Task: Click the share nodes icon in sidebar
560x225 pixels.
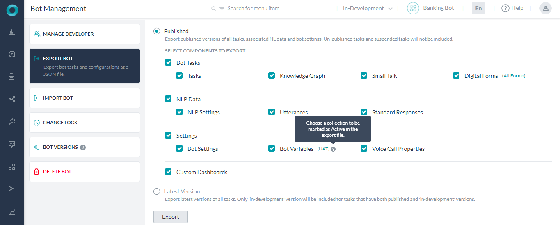Action: (12, 99)
